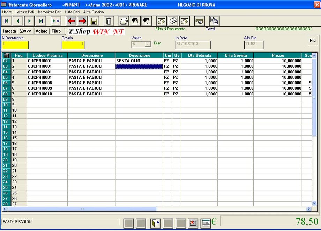
Task: Switch to the Valore tab
Action: tap(42, 31)
